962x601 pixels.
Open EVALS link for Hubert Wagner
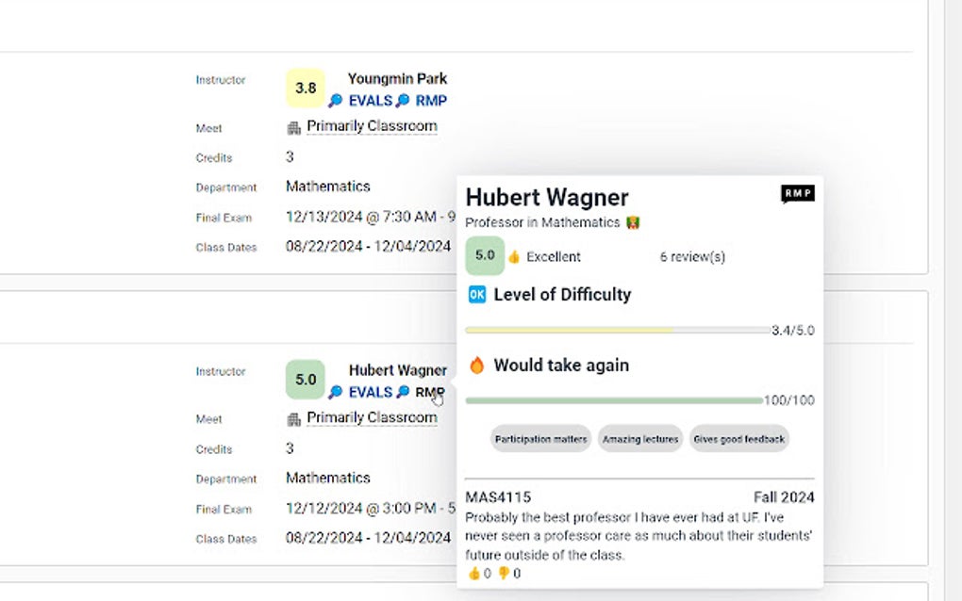click(x=370, y=392)
